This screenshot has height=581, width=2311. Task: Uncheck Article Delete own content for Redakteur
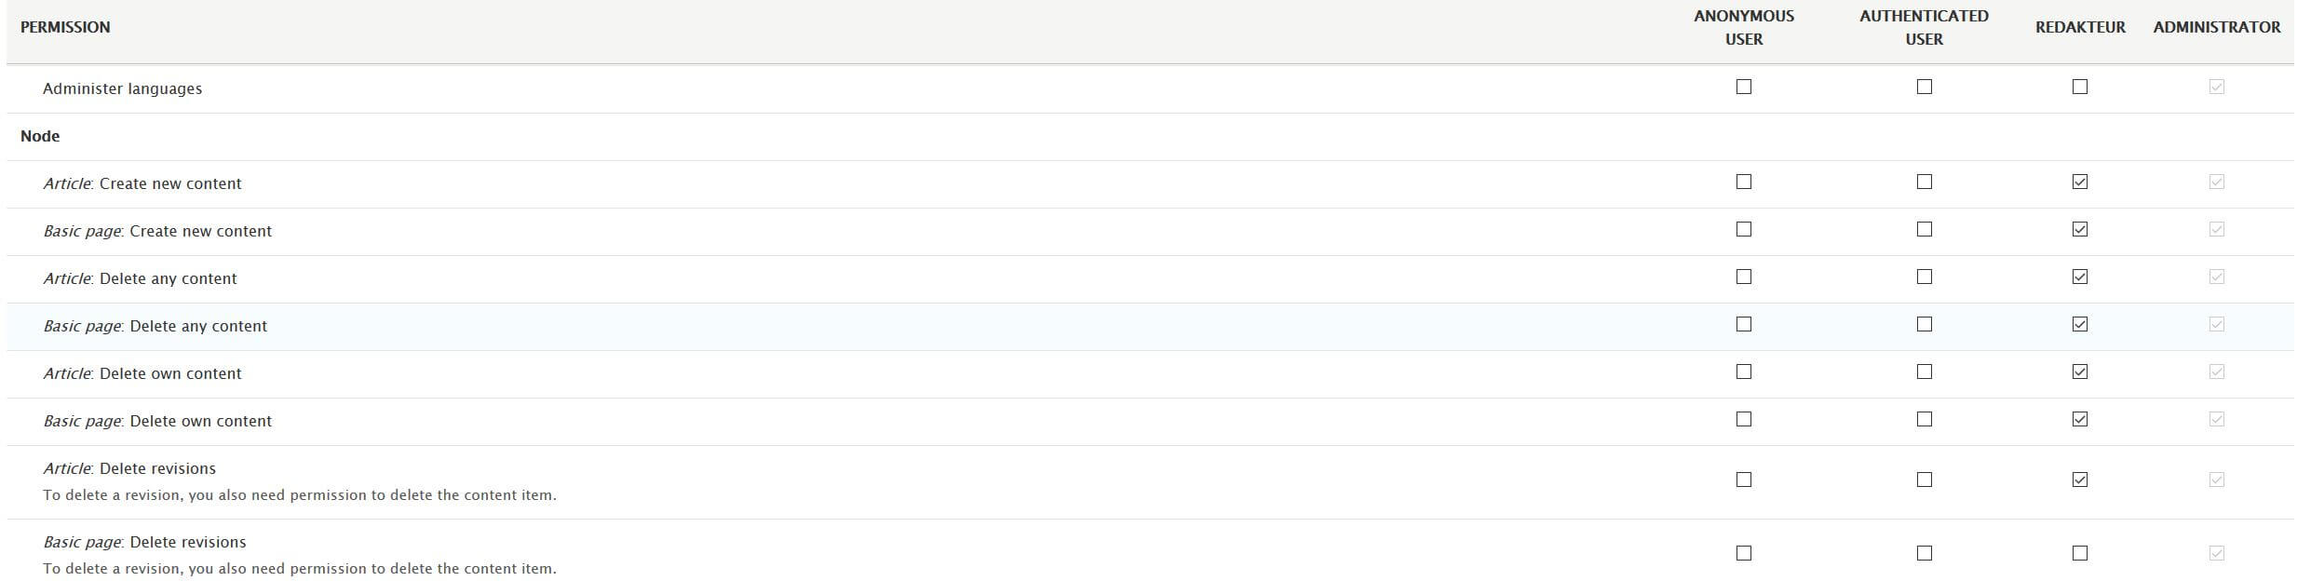pos(2079,372)
